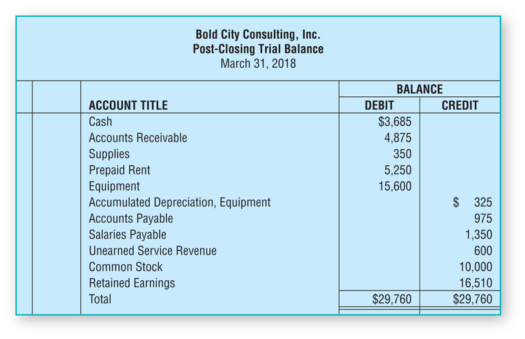Select Accumulated Depreciation, Equipment label
This screenshot has height=339, width=525.
click(180, 202)
